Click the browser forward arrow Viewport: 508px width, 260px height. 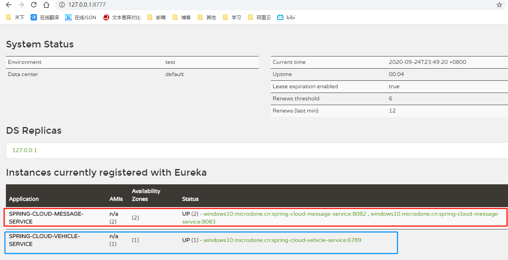[21, 5]
